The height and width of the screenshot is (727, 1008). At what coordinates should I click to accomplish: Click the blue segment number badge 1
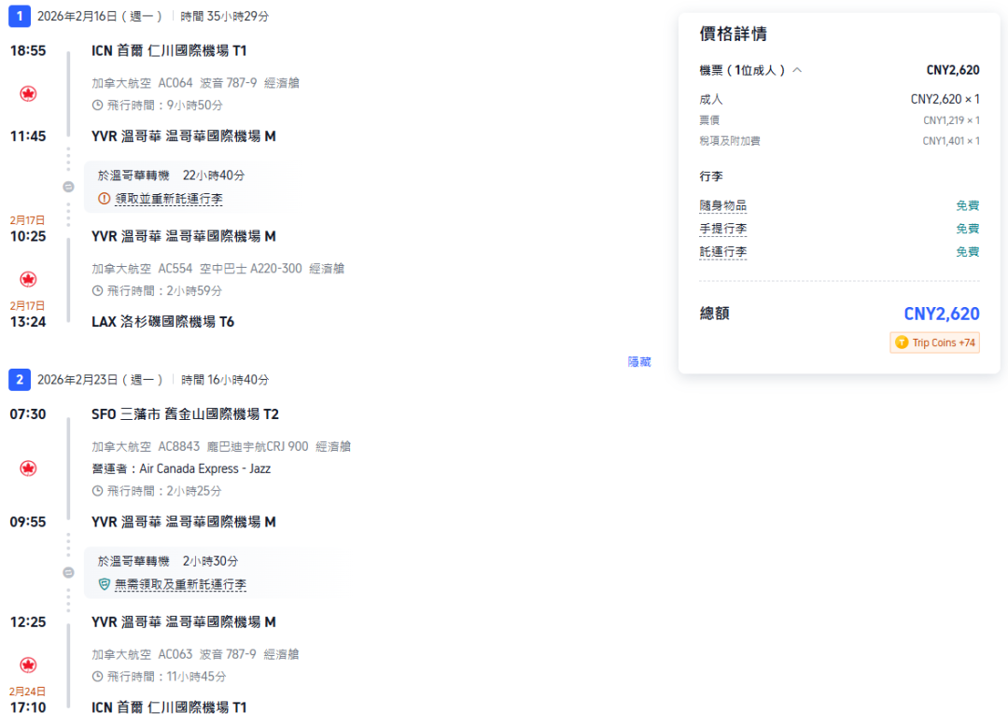[20, 16]
